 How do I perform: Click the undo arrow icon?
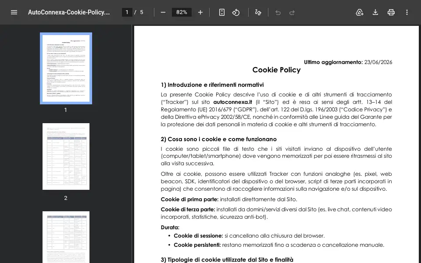[x=278, y=13]
